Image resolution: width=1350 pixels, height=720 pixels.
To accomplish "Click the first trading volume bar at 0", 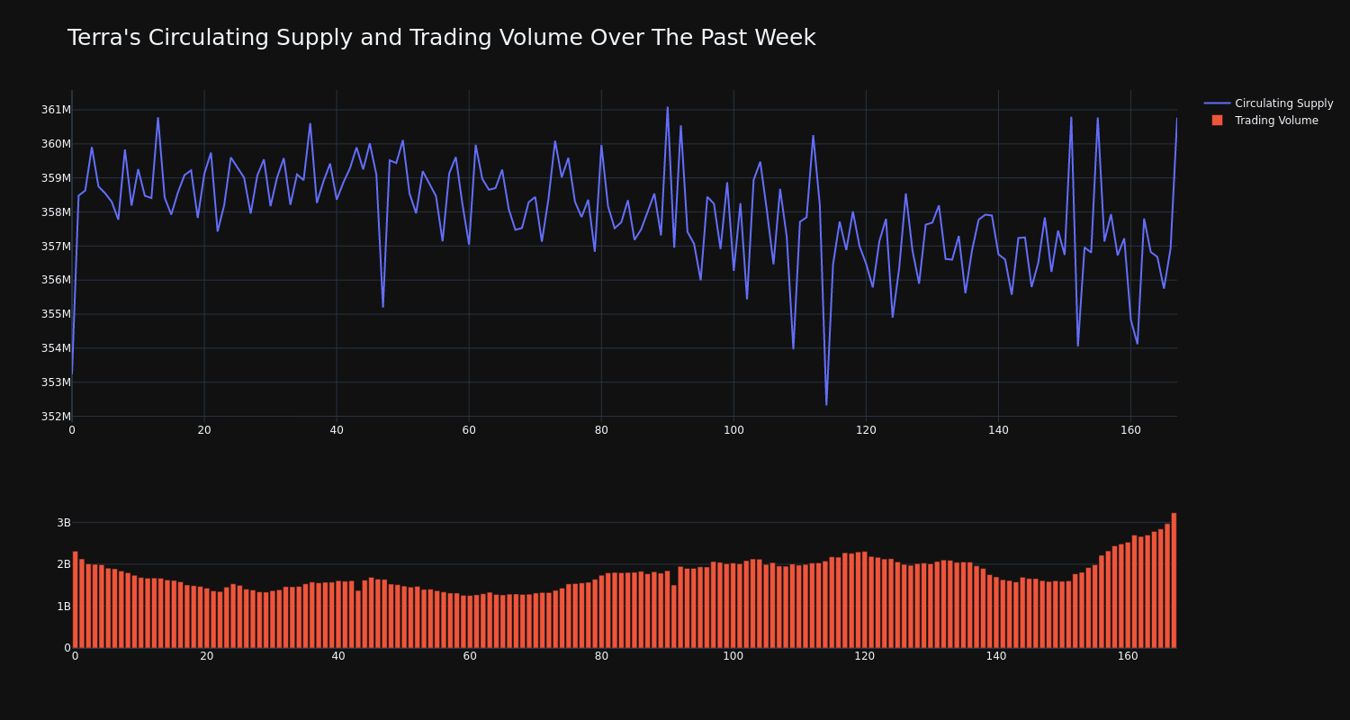I will [x=75, y=599].
